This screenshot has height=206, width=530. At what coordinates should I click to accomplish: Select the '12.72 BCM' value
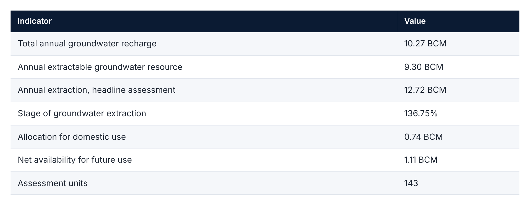425,90
